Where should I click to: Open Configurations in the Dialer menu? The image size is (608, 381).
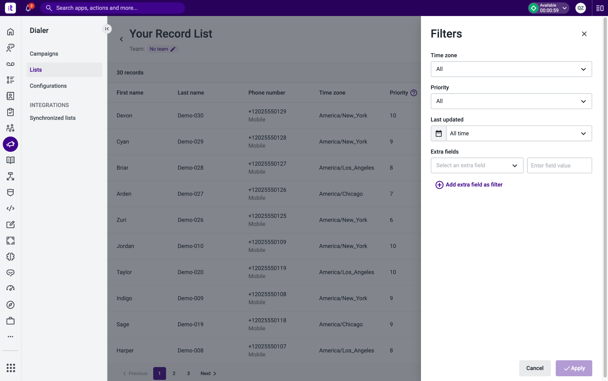click(x=48, y=86)
